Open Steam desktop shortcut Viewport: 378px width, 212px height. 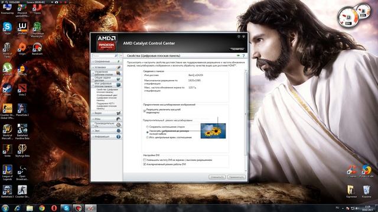7,90
